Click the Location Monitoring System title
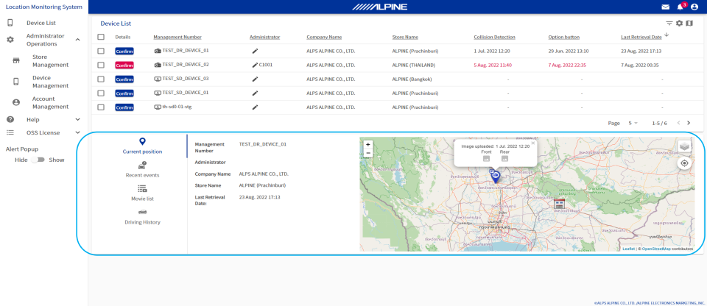This screenshot has width=707, height=306. [43, 7]
